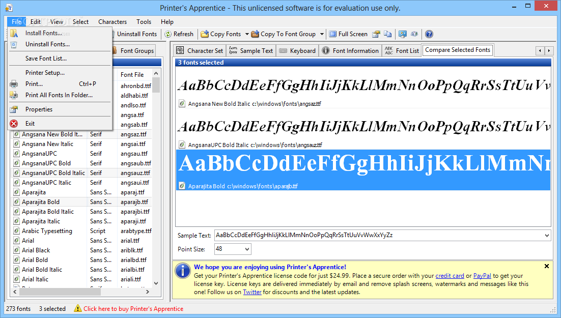Screen dimensions: 561x318
Task: Open the Keyboard tab
Action: click(298, 50)
